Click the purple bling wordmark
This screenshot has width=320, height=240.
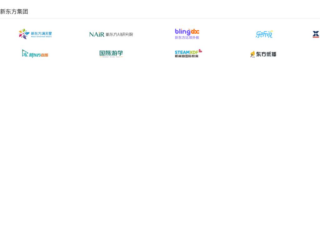pos(182,32)
